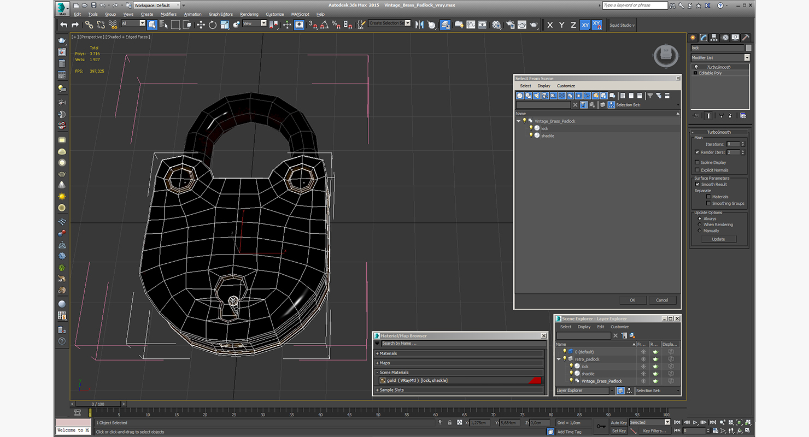Enable the Isoline Display checkbox
The height and width of the screenshot is (437, 809).
697,162
